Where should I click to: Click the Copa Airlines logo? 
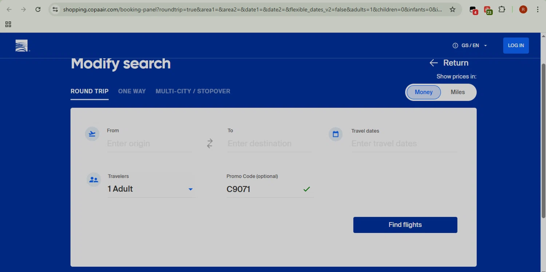coord(22,45)
